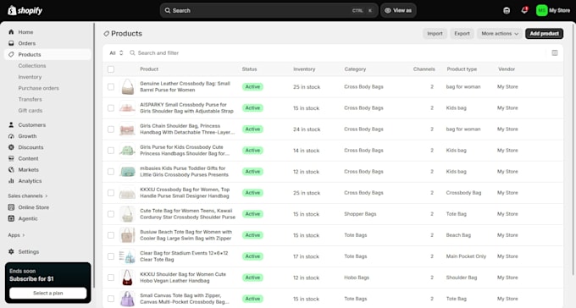Click the column edit icon above table

[x=555, y=52]
